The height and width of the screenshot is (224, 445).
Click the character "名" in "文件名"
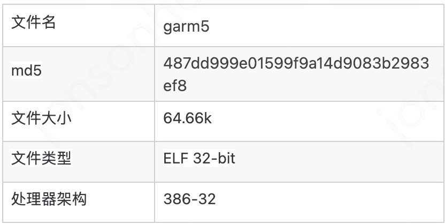point(49,24)
